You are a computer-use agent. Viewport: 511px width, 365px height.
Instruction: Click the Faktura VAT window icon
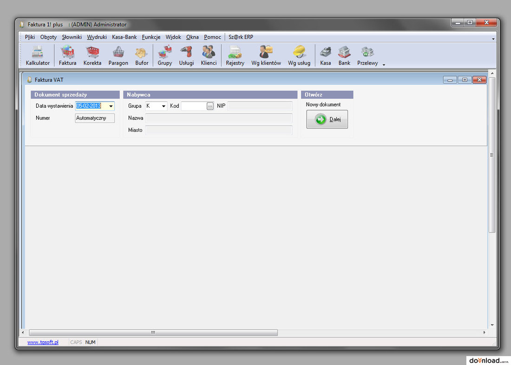(x=30, y=79)
